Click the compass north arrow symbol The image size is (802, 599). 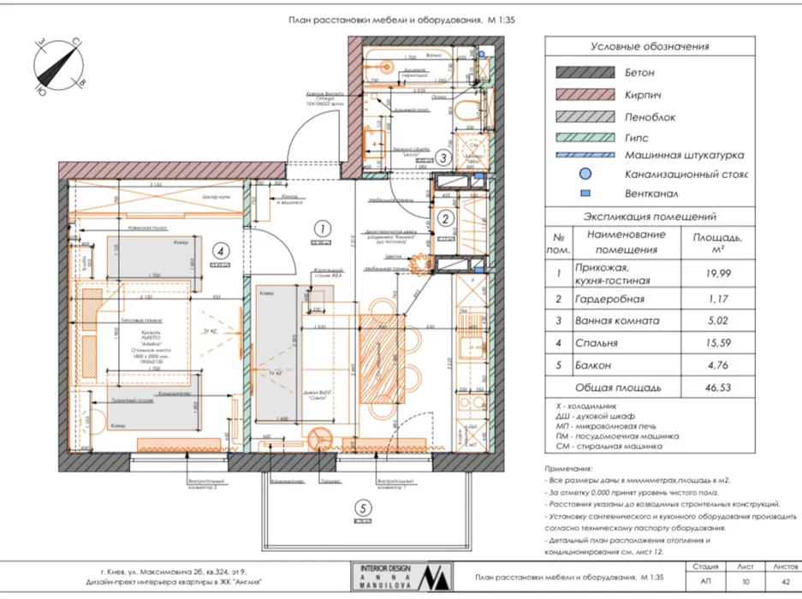tap(58, 66)
